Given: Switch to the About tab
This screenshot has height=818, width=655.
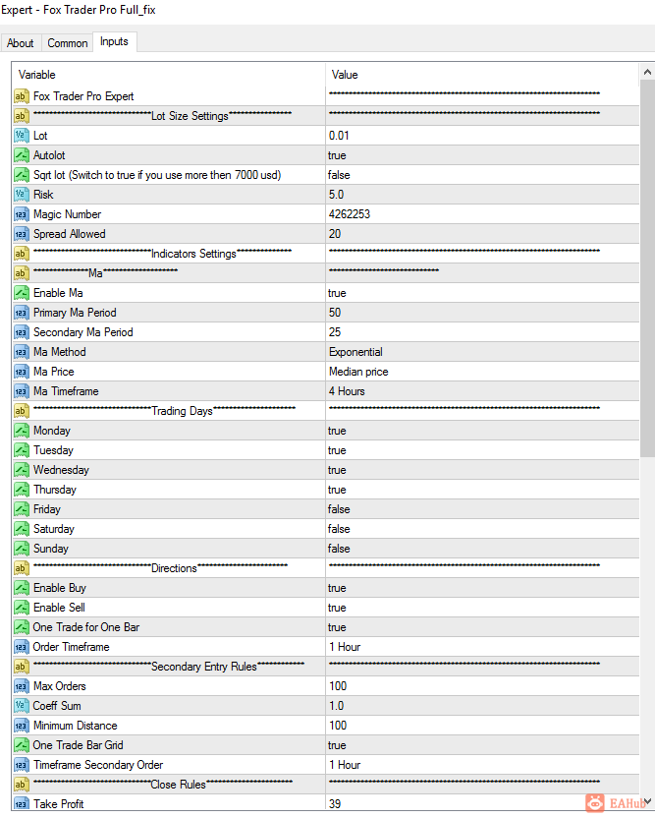Looking at the screenshot, I should click(x=20, y=43).
